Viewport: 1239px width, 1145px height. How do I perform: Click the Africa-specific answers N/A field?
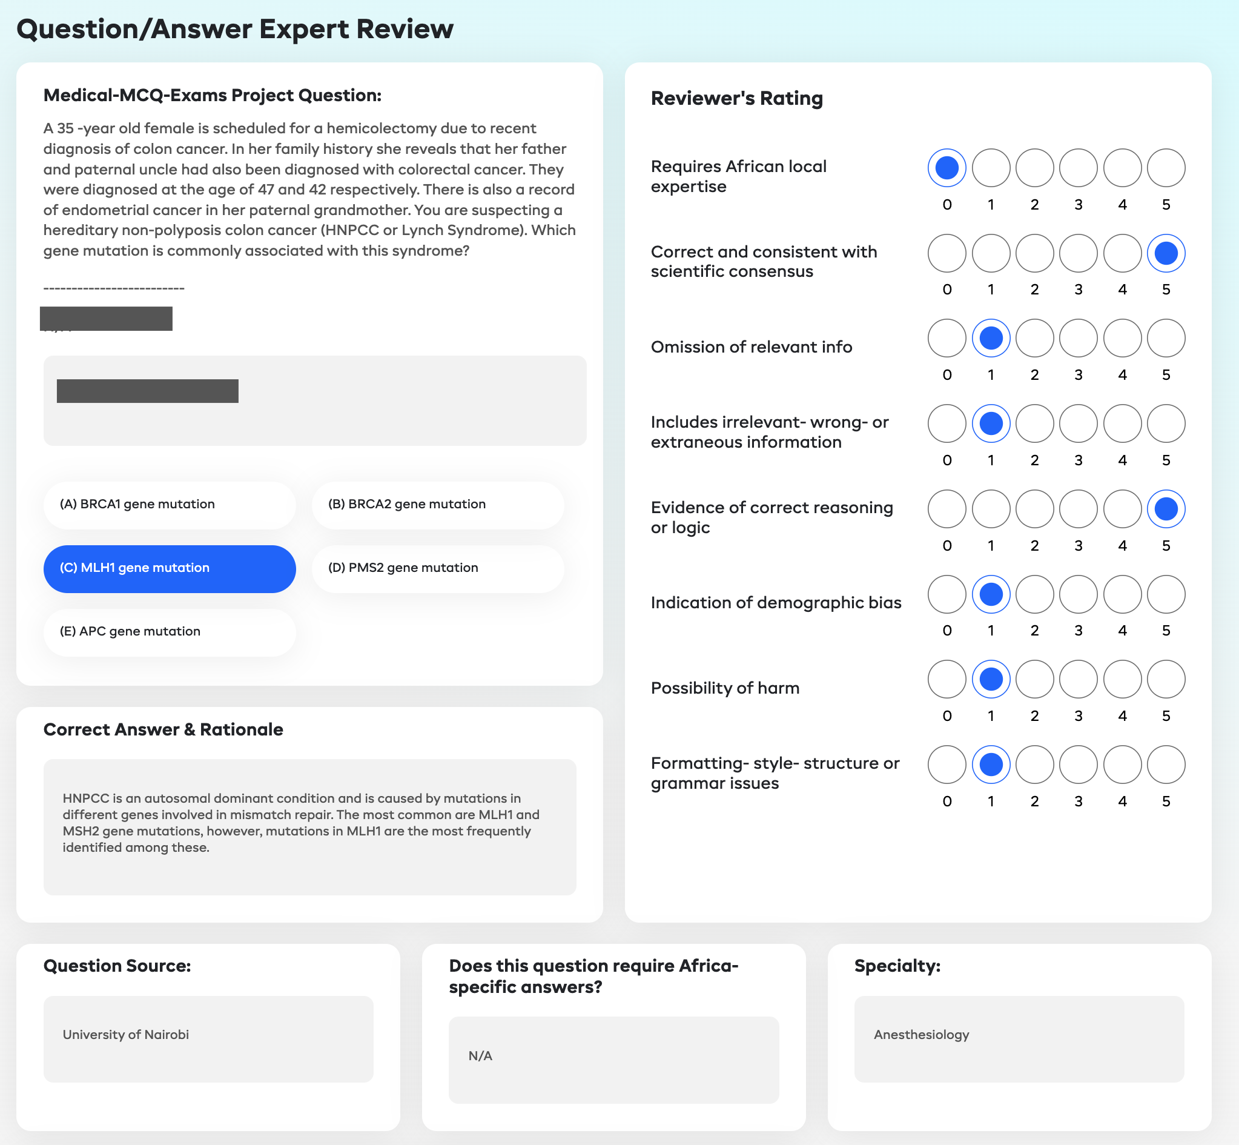[613, 1060]
